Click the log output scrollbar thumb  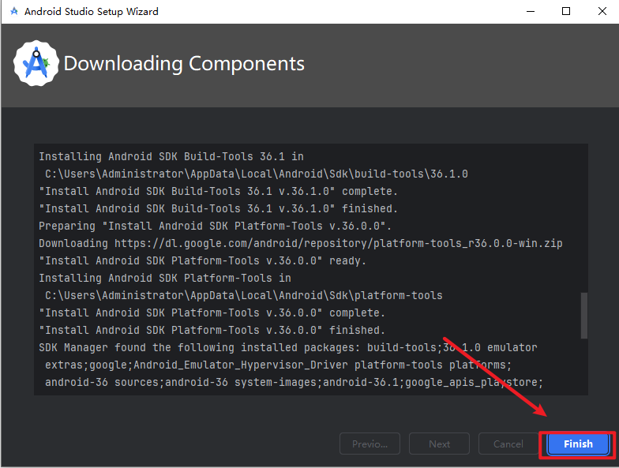584,314
